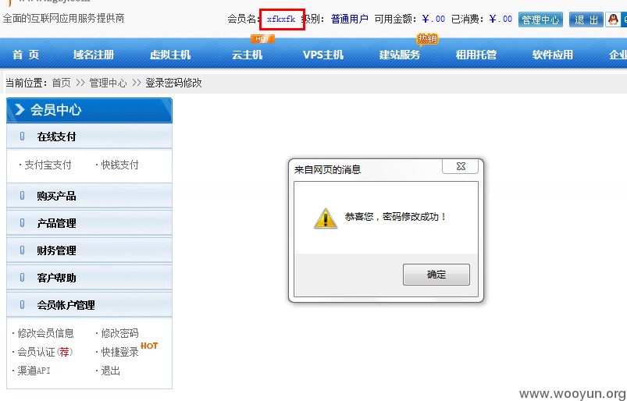Go to 域名注册 in navigation bar
This screenshot has width=627, height=401.
tap(94, 55)
